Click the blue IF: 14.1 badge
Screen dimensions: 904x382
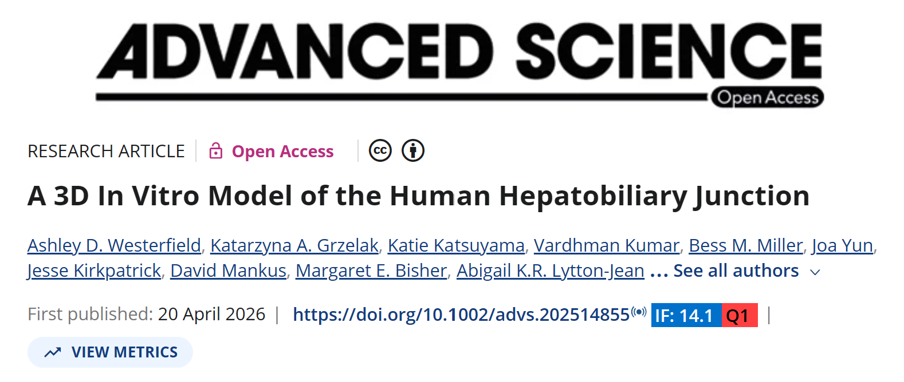click(686, 316)
